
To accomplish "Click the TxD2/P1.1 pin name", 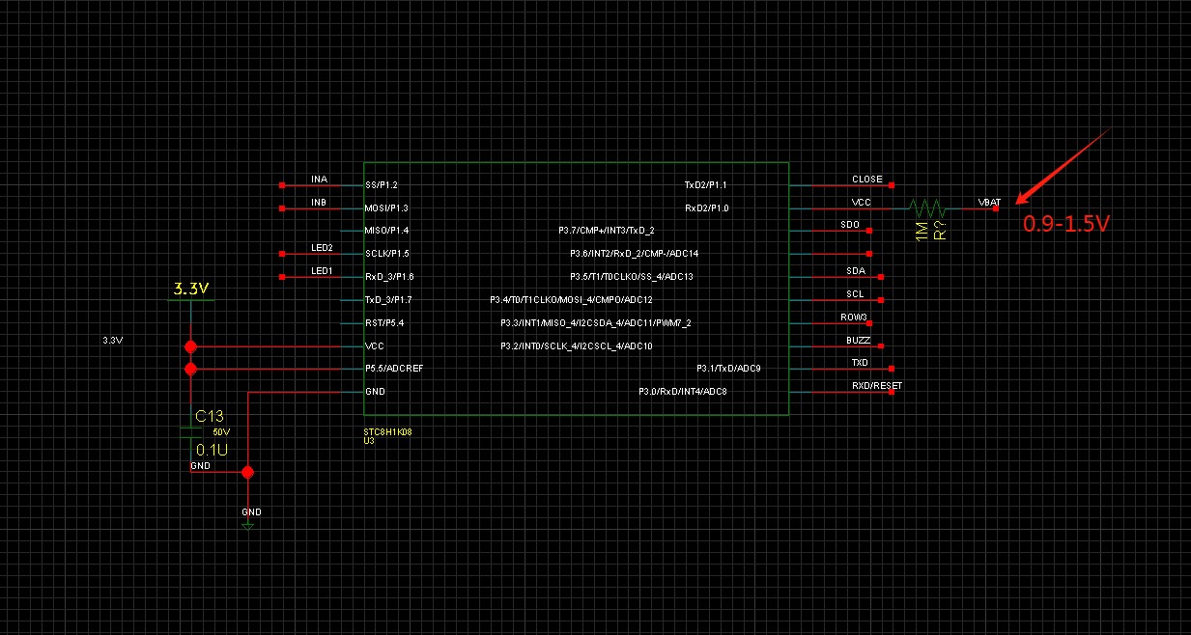I will [x=706, y=184].
